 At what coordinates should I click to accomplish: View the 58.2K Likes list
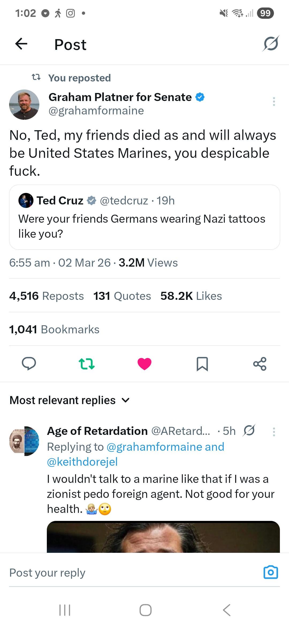191,296
